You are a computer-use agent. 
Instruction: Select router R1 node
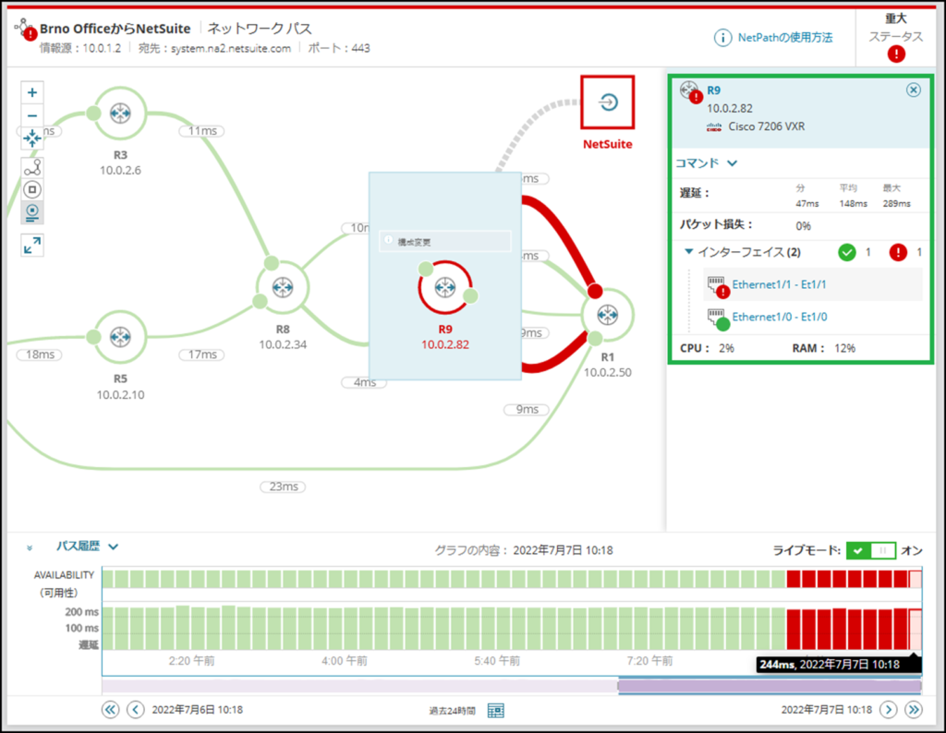pyautogui.click(x=608, y=314)
